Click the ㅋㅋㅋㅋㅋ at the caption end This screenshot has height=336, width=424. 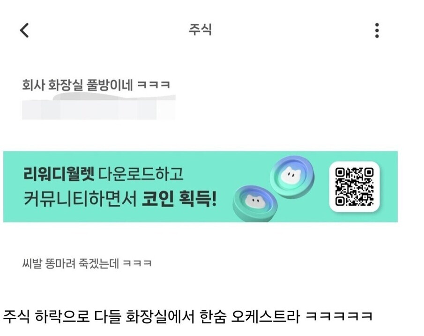339,316
